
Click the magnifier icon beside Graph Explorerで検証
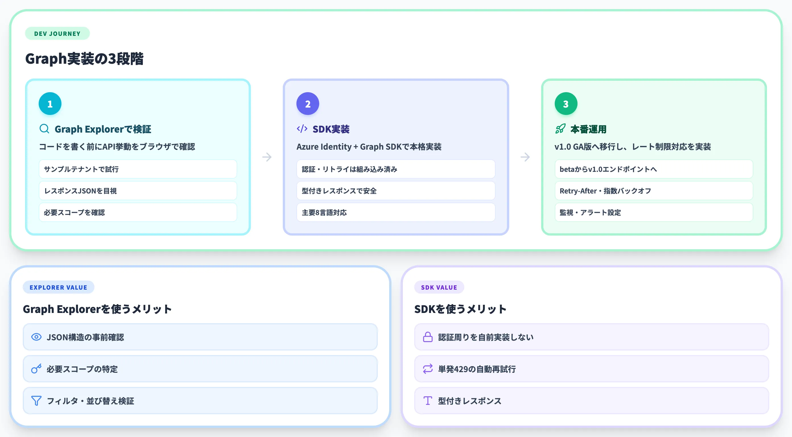point(44,129)
